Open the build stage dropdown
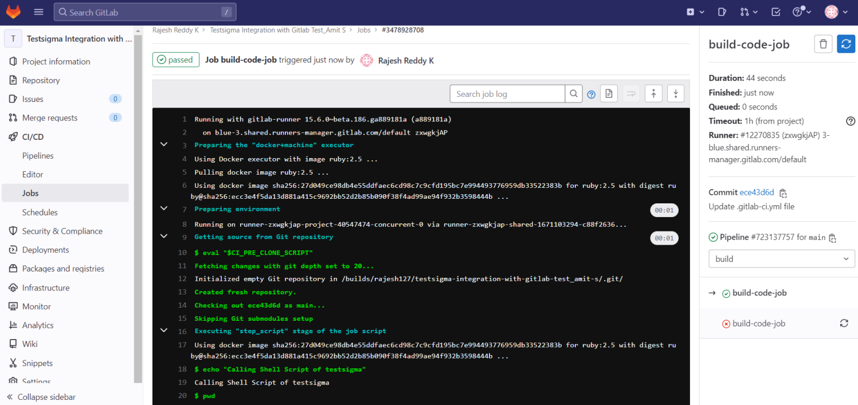 point(782,259)
